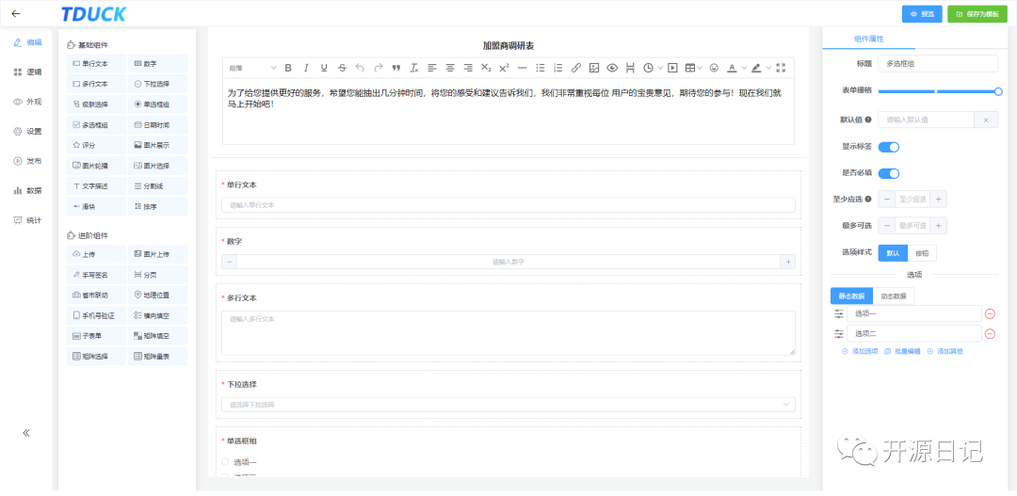Pick highlight color with marker icon
Image resolution: width=1017 pixels, height=496 pixels.
(x=756, y=68)
